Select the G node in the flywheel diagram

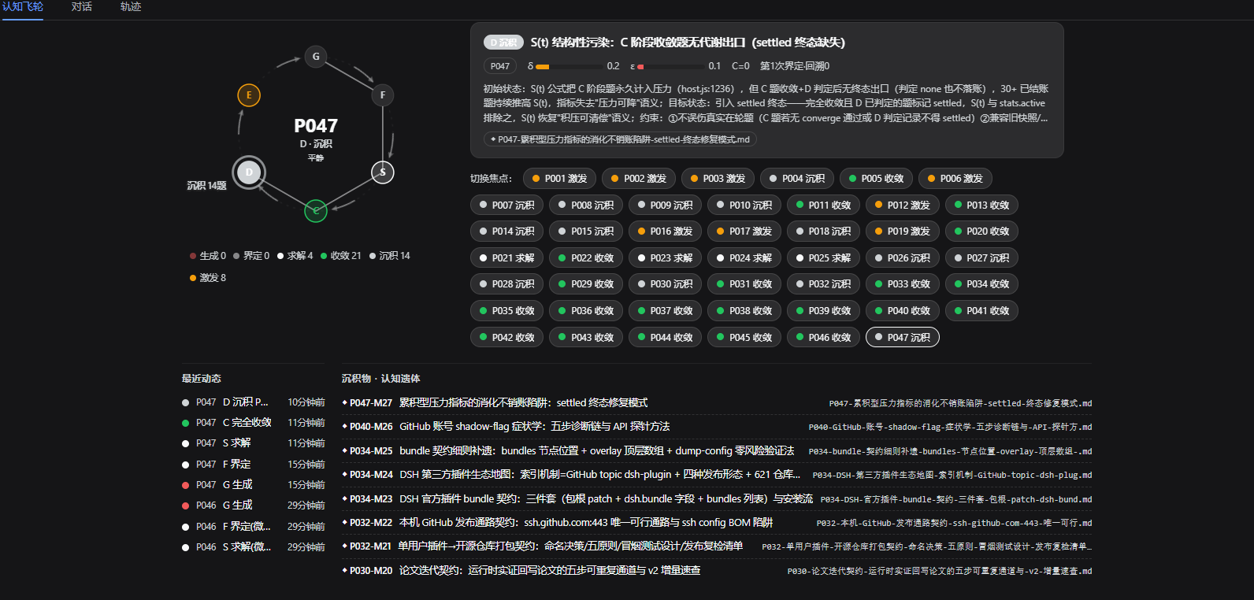[x=316, y=56]
